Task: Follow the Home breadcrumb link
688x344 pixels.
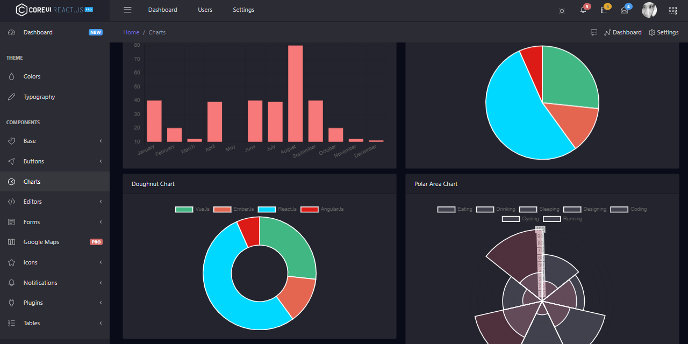Action: coord(131,32)
